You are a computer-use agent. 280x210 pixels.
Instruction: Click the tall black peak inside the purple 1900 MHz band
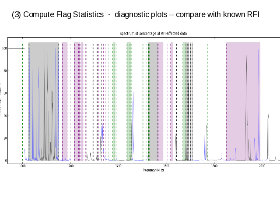(x=247, y=107)
